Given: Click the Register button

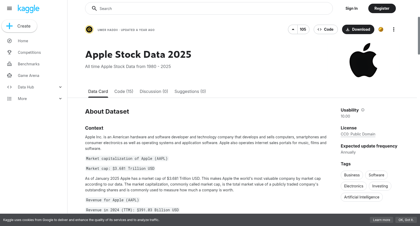Looking at the screenshot, I should [382, 8].
